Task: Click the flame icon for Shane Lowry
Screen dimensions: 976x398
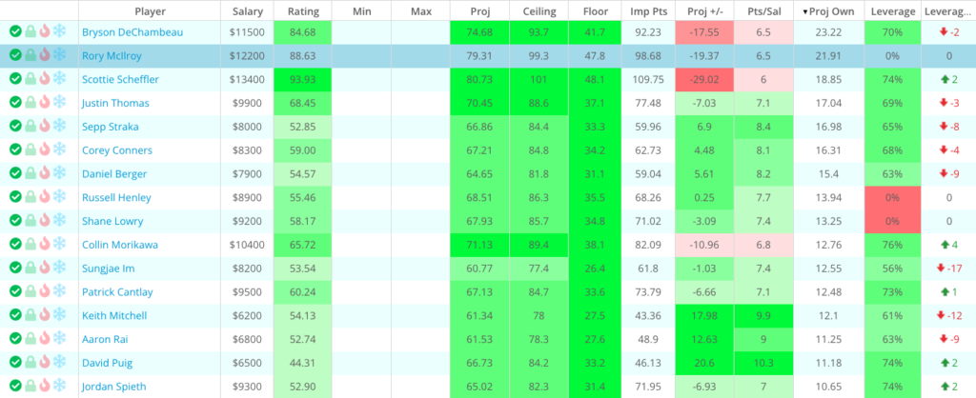Action: tap(44, 221)
